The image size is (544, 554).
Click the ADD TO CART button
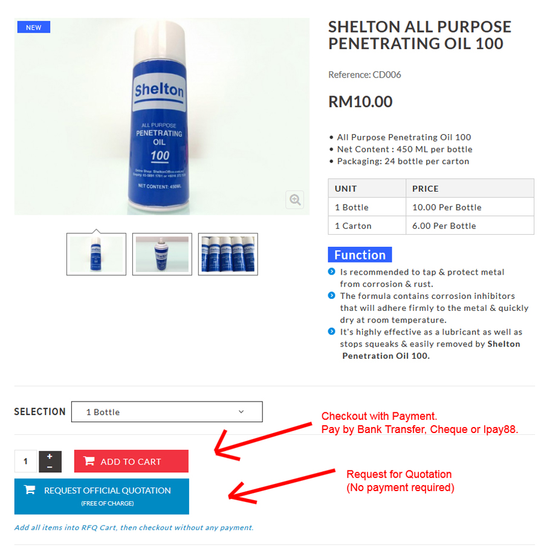[x=131, y=461]
